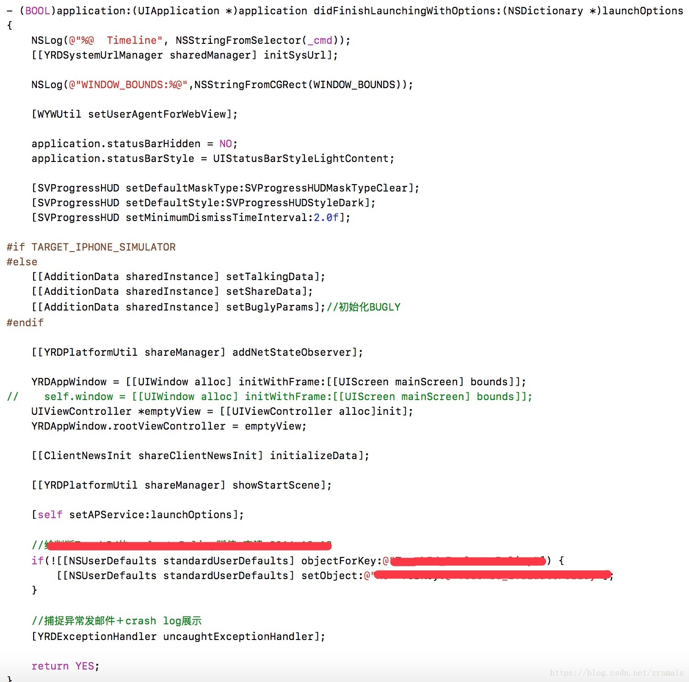The width and height of the screenshot is (689, 682).
Task: Click the commented-out self.window line
Action: coord(269,397)
